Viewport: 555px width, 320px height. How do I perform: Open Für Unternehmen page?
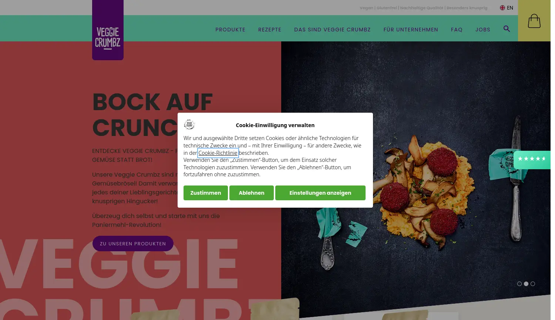click(411, 30)
